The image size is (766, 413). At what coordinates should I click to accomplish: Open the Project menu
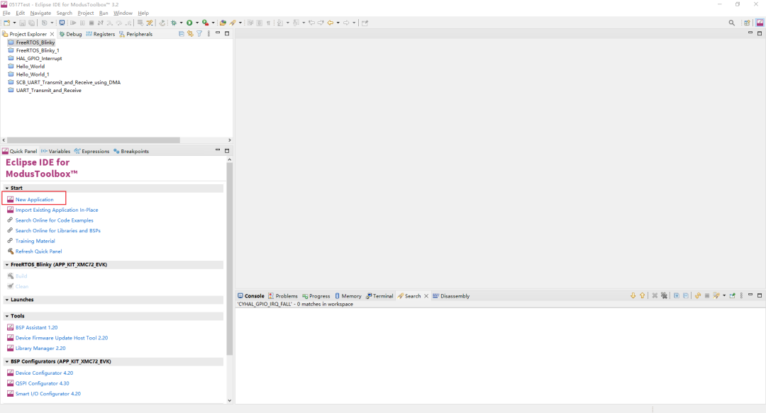pyautogui.click(x=85, y=13)
